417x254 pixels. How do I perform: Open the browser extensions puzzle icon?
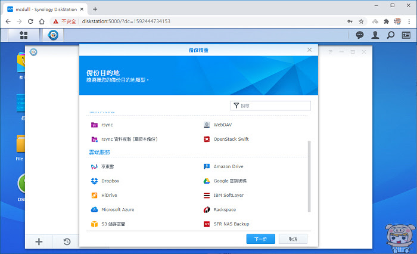click(x=386, y=21)
